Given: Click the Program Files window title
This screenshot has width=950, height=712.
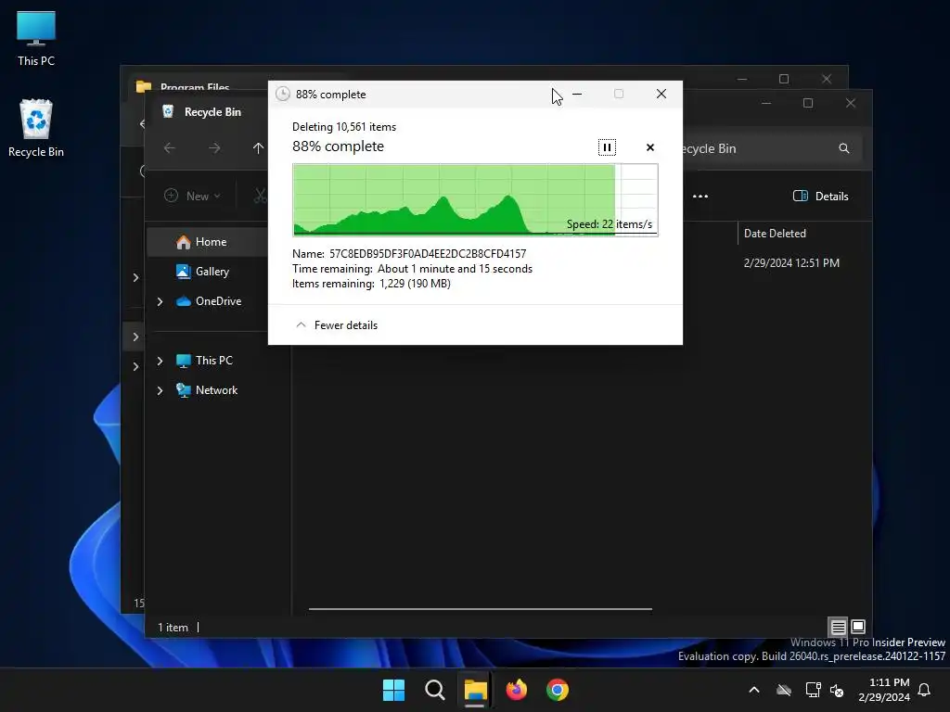Looking at the screenshot, I should coord(195,87).
